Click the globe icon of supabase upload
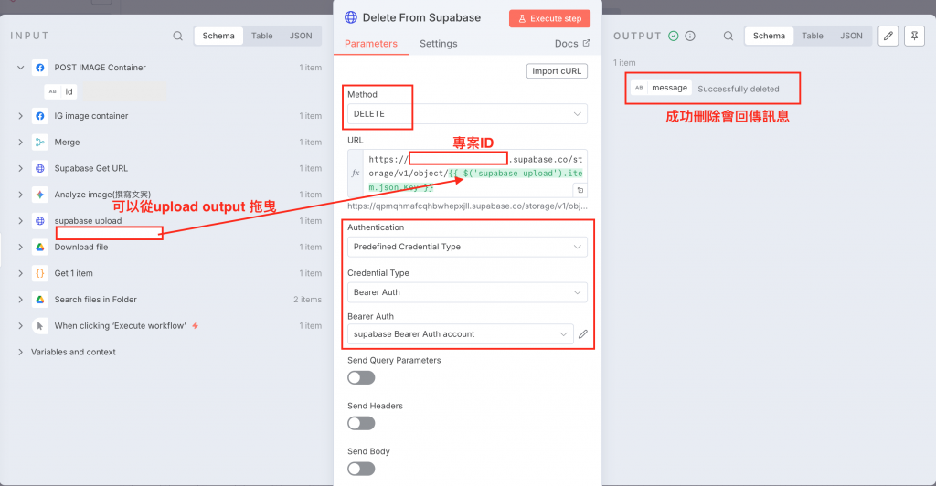The height and width of the screenshot is (486, 936). coord(40,221)
